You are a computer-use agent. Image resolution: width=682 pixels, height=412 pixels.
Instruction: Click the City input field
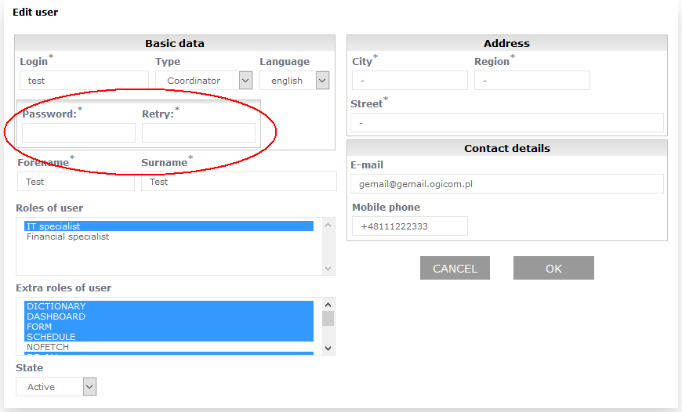coord(409,81)
